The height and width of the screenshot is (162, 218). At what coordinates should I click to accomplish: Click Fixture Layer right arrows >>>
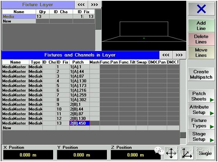coord(95,5)
